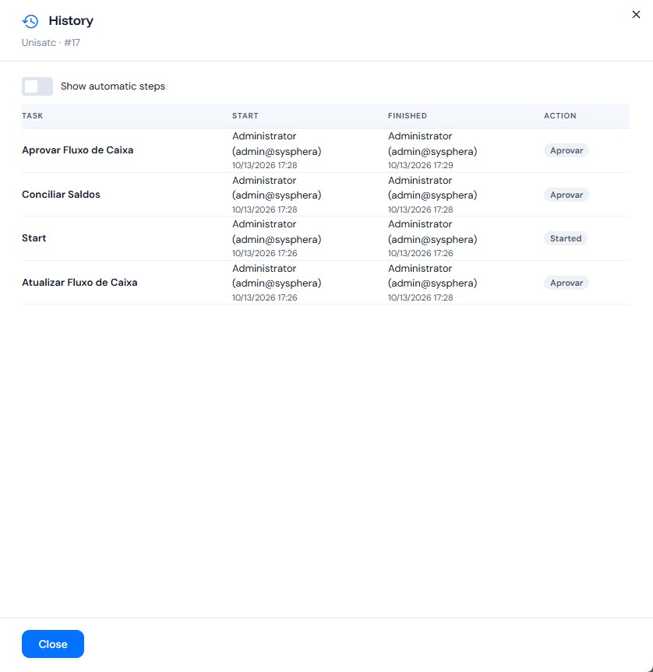The width and height of the screenshot is (653, 672).
Task: Click finished time of Start row
Action: click(421, 253)
